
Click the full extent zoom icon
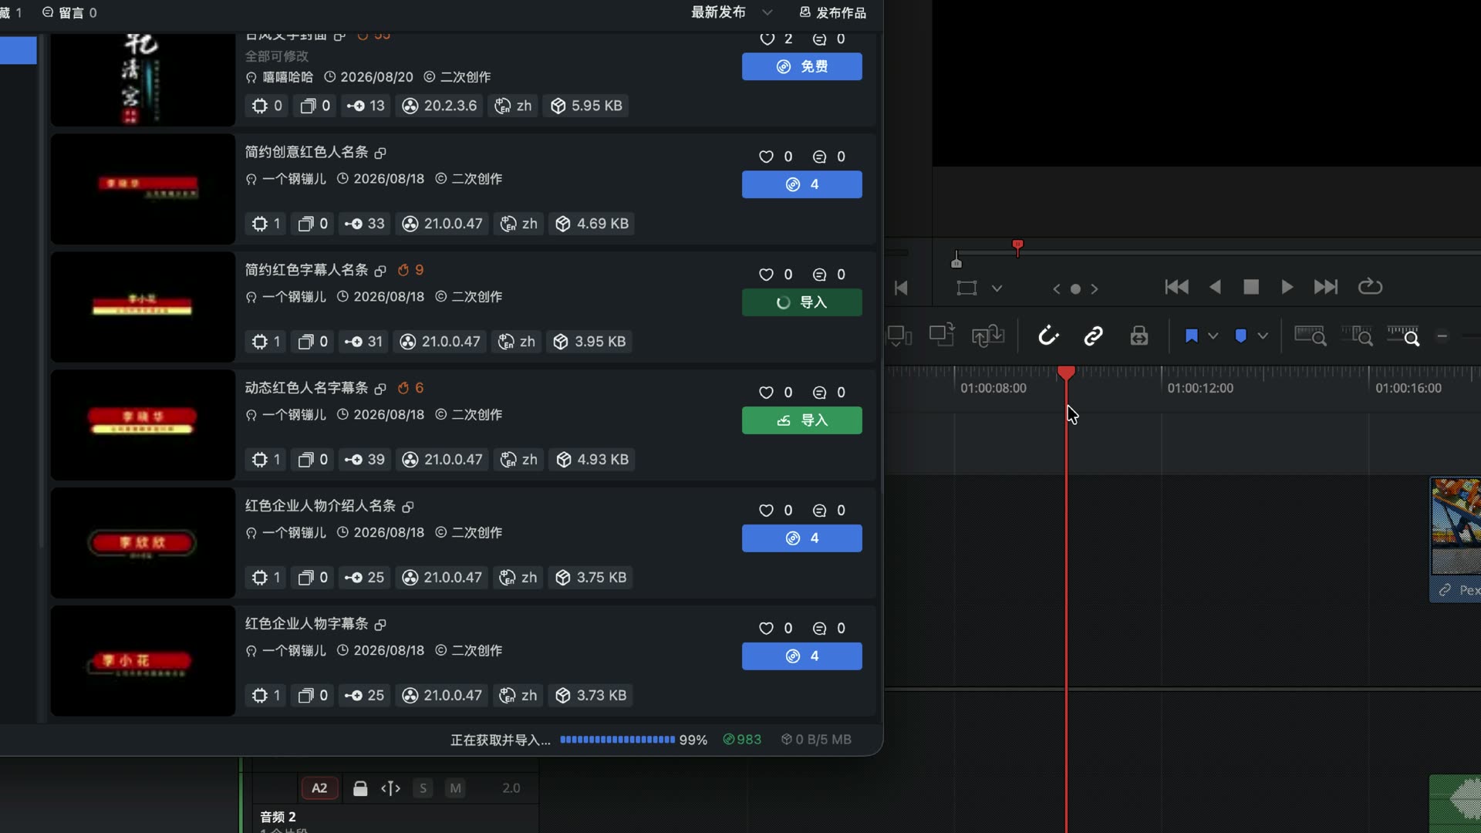(1310, 336)
